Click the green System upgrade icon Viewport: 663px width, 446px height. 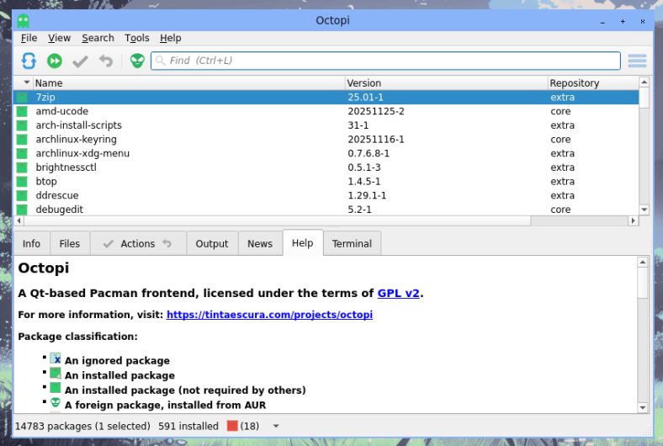[x=54, y=61]
